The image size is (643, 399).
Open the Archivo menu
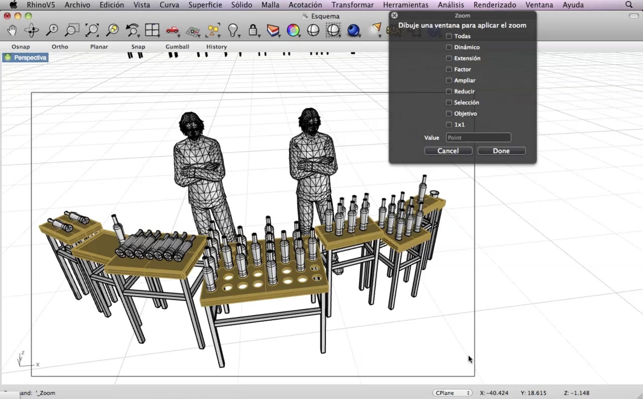77,5
